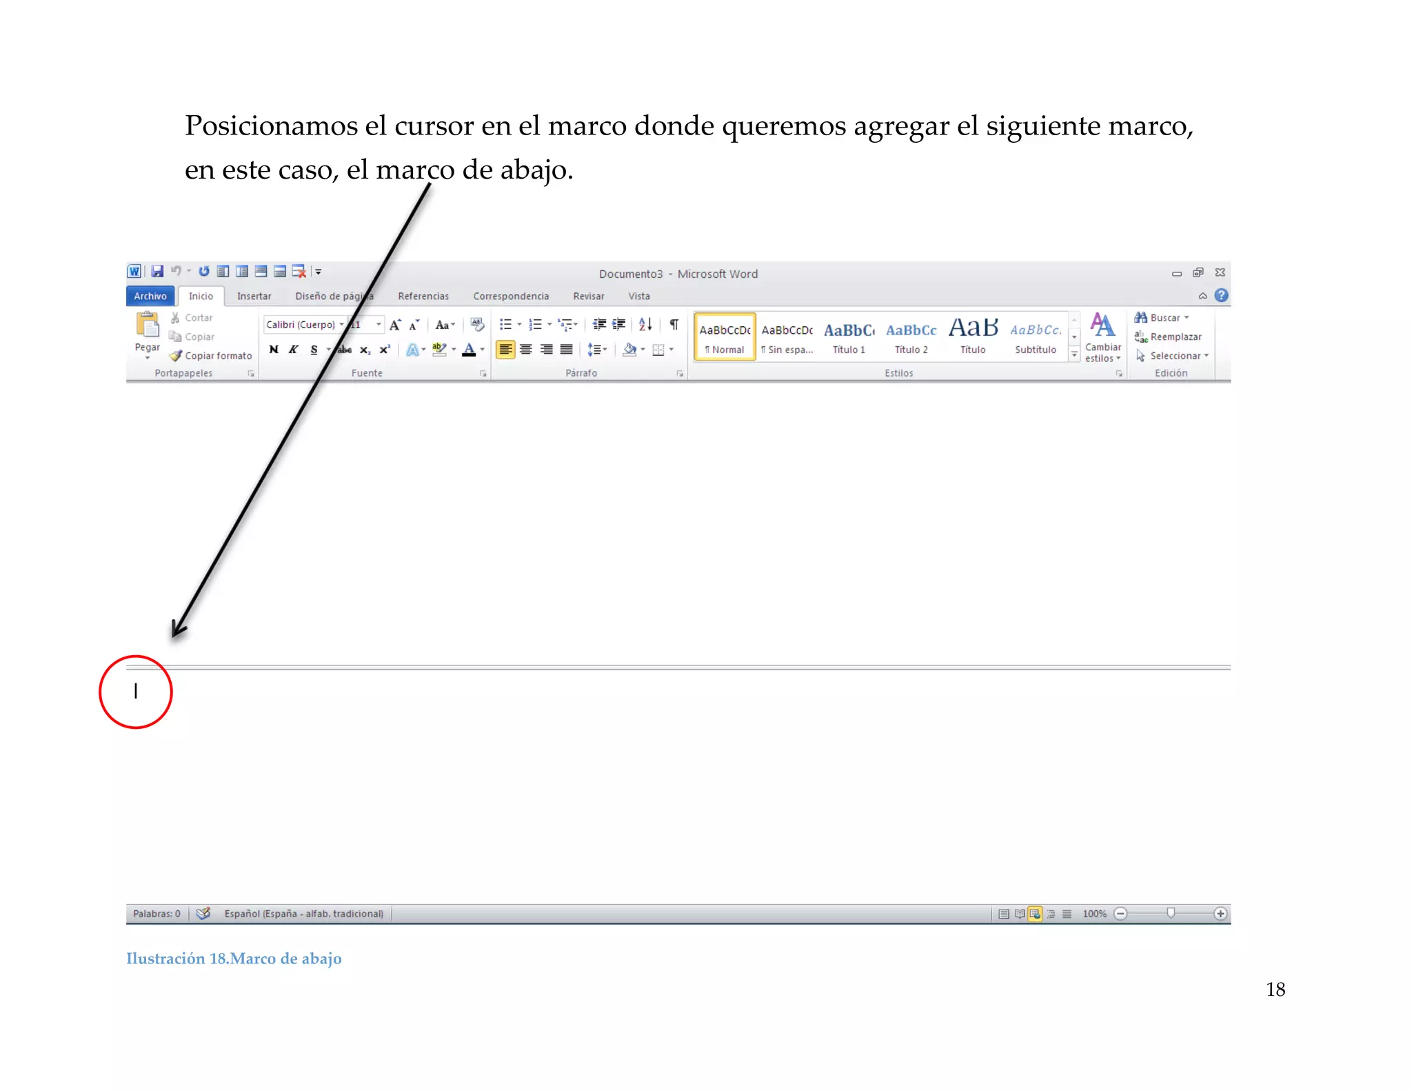This screenshot has width=1412, height=1091.
Task: Click the sort A-Z icon
Action: 645,325
